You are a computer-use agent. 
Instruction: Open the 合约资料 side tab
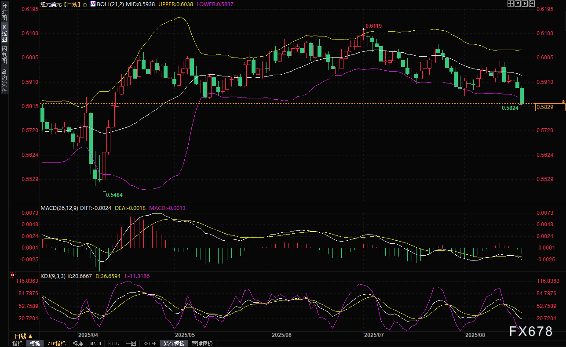[4, 80]
